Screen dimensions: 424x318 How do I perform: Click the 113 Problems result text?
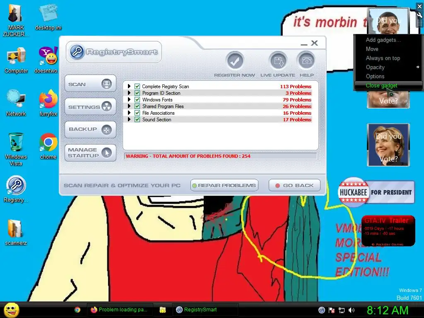click(296, 87)
